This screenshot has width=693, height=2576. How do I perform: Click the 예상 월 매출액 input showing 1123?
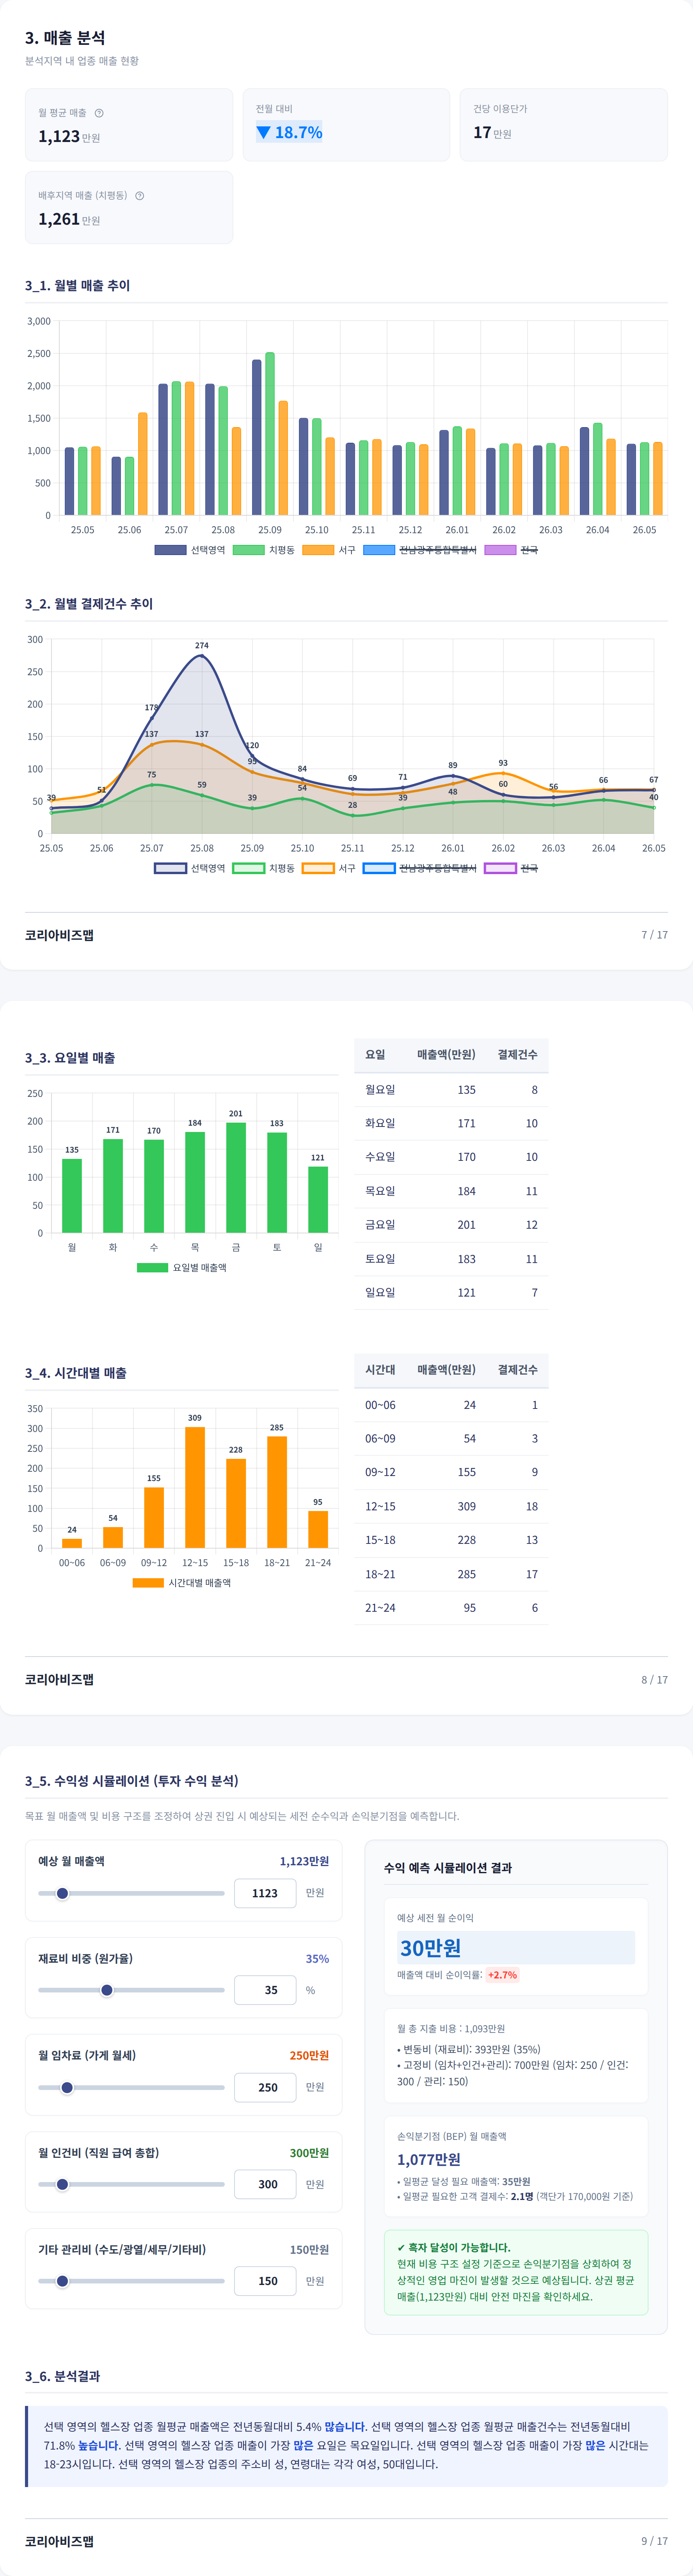click(265, 1893)
